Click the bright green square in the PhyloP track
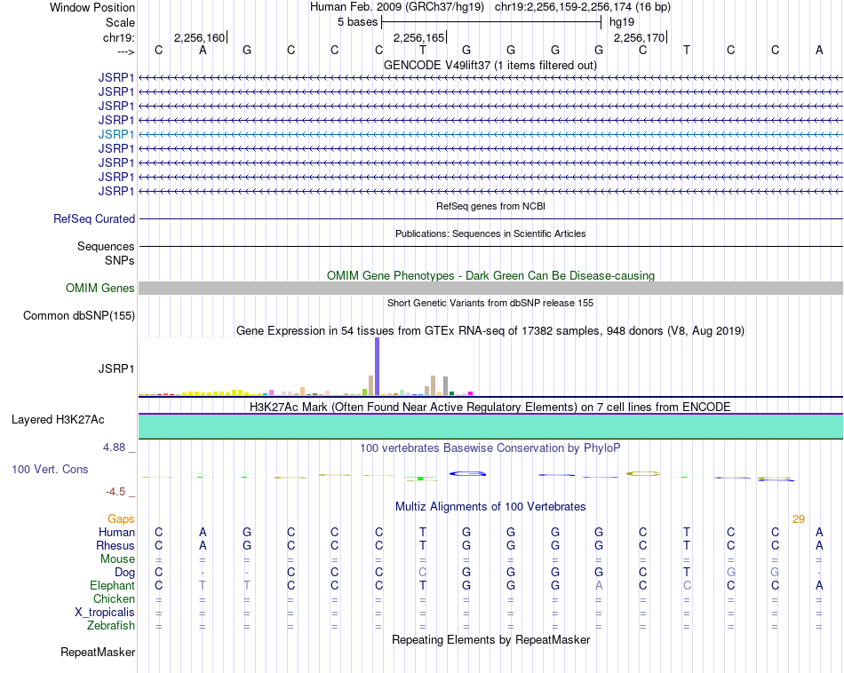 point(420,479)
